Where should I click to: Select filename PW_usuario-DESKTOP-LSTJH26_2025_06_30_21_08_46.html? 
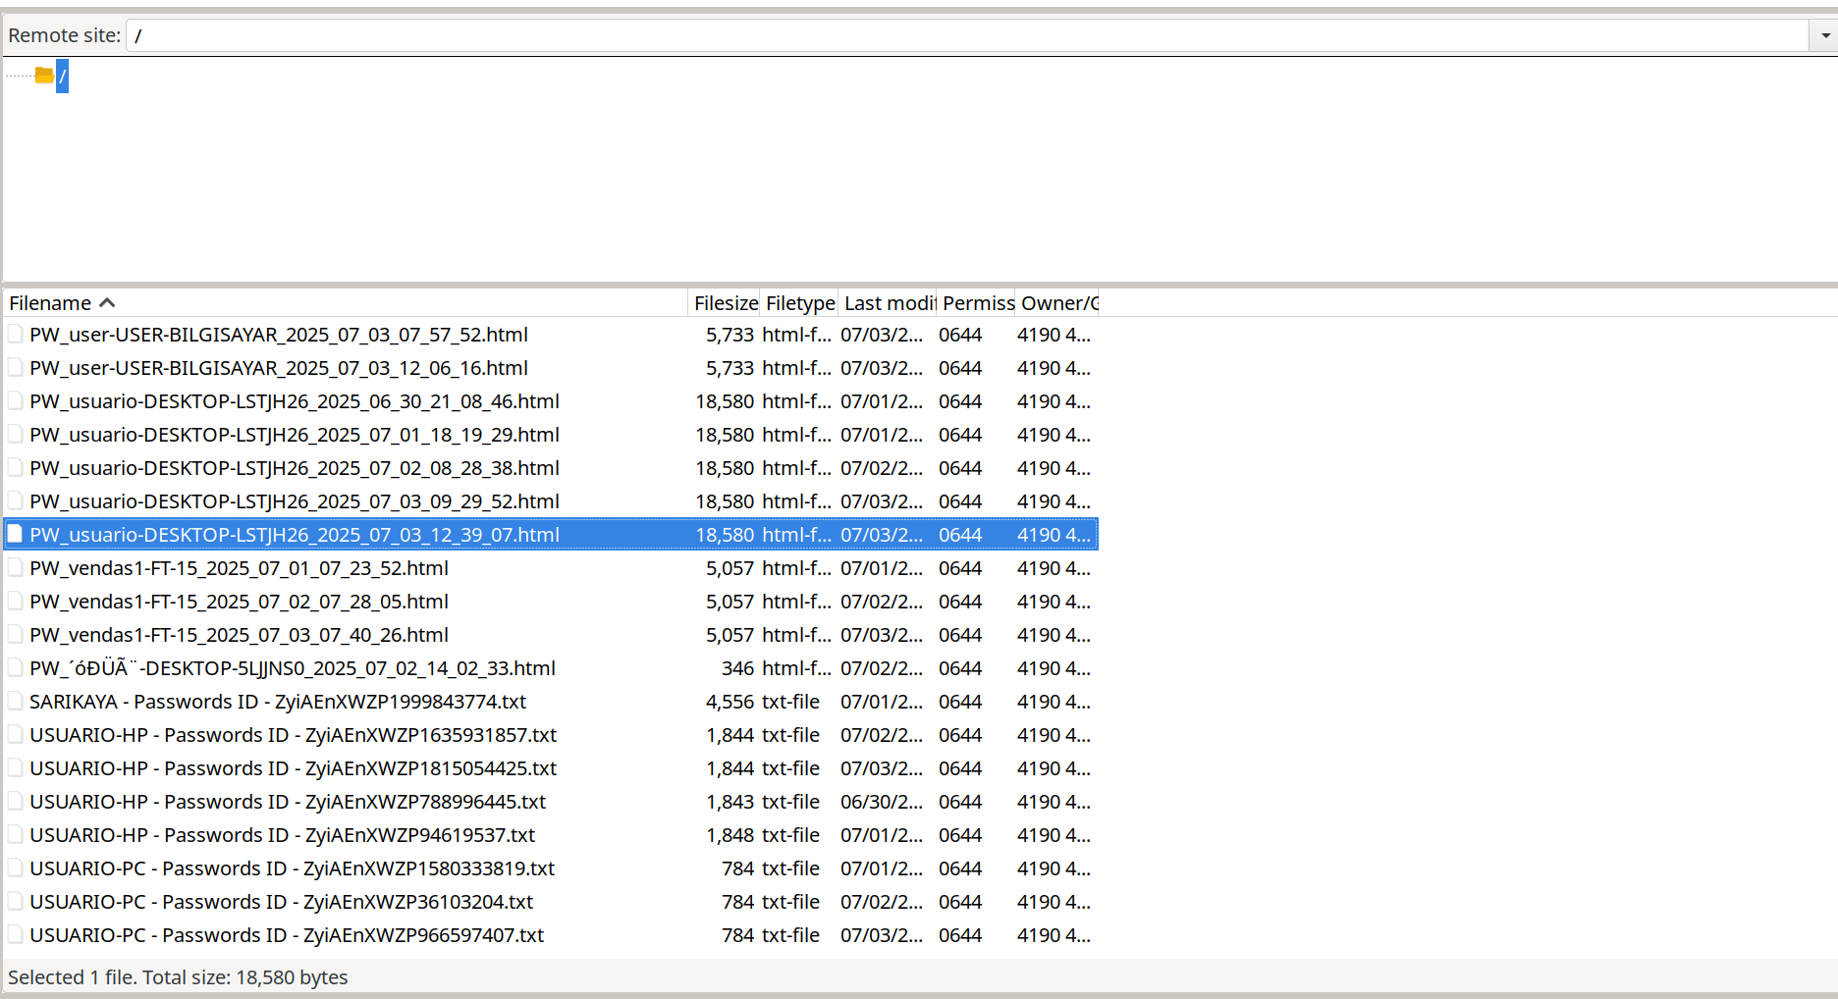(295, 401)
